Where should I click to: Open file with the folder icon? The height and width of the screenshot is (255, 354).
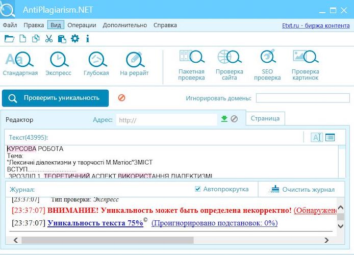click(9, 39)
